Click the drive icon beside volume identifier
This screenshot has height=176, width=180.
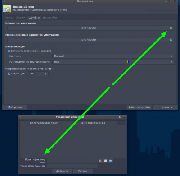106,161
